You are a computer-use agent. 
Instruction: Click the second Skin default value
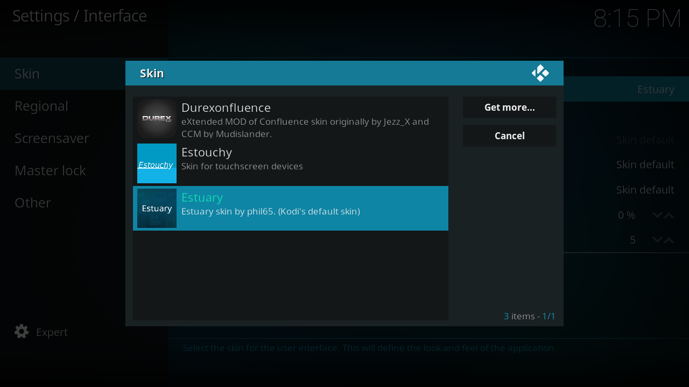pos(645,164)
